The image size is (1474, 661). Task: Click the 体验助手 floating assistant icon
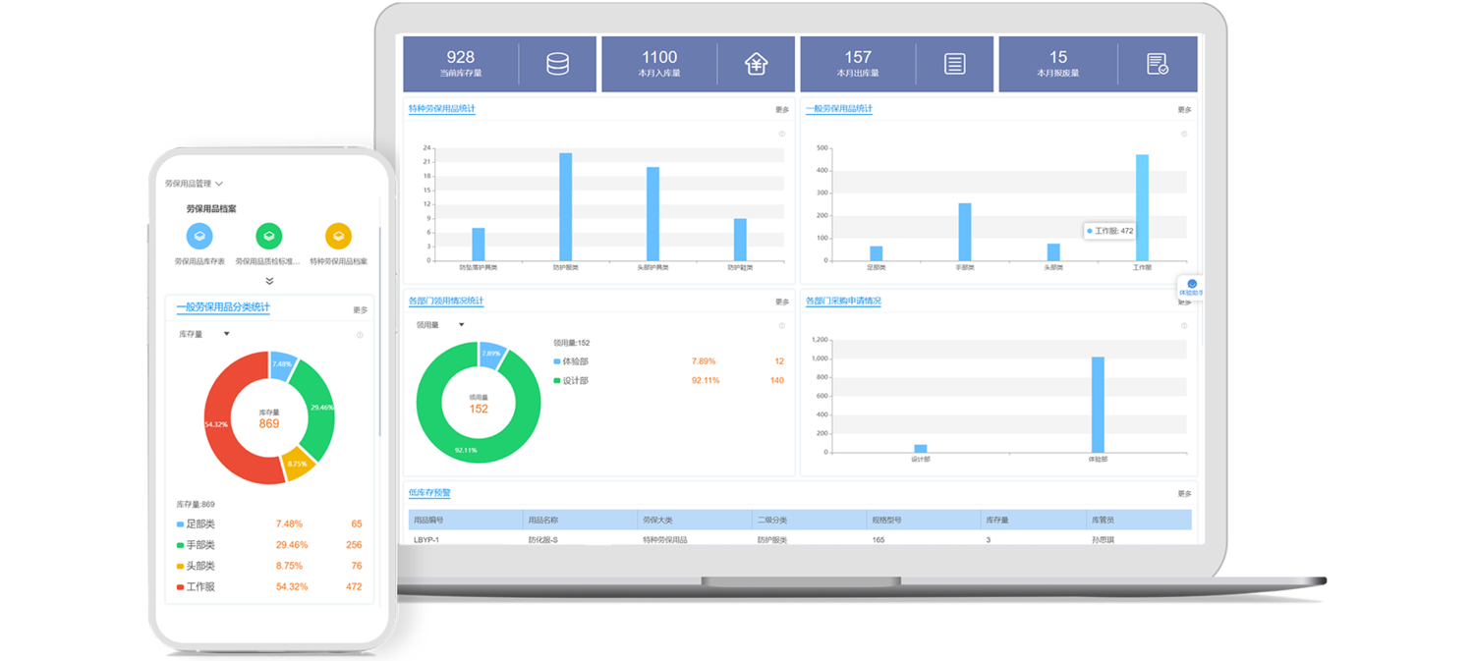click(x=1191, y=286)
